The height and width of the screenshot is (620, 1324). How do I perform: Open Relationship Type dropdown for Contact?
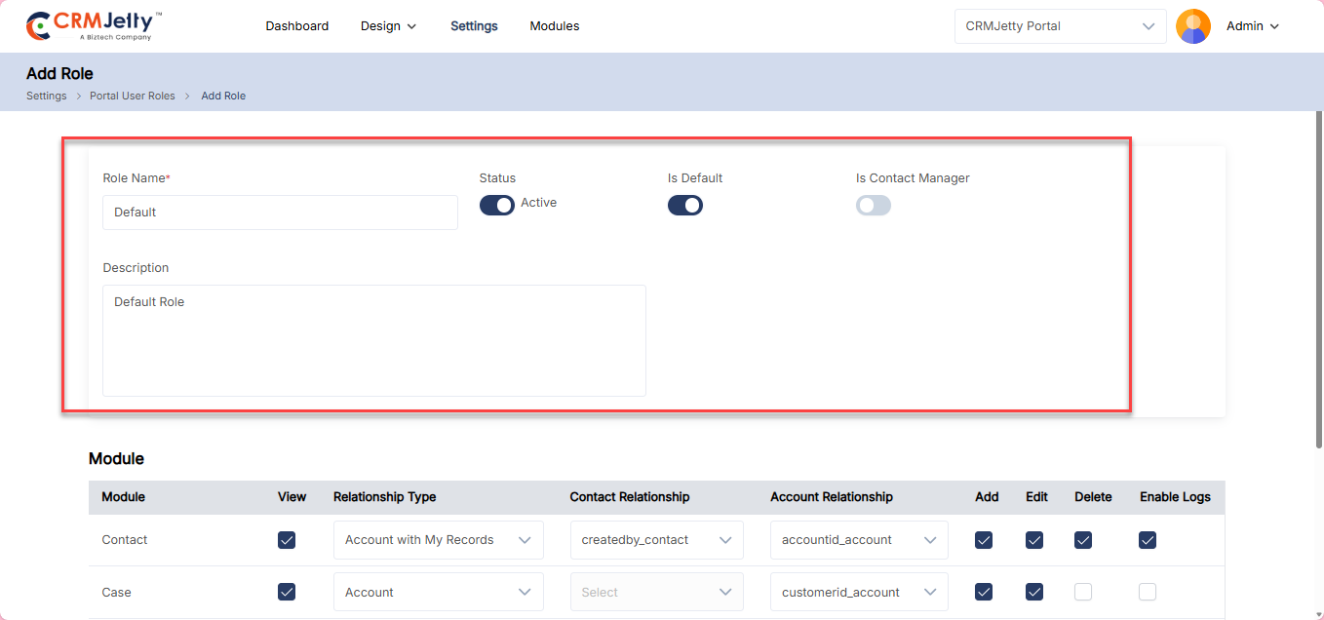click(438, 540)
